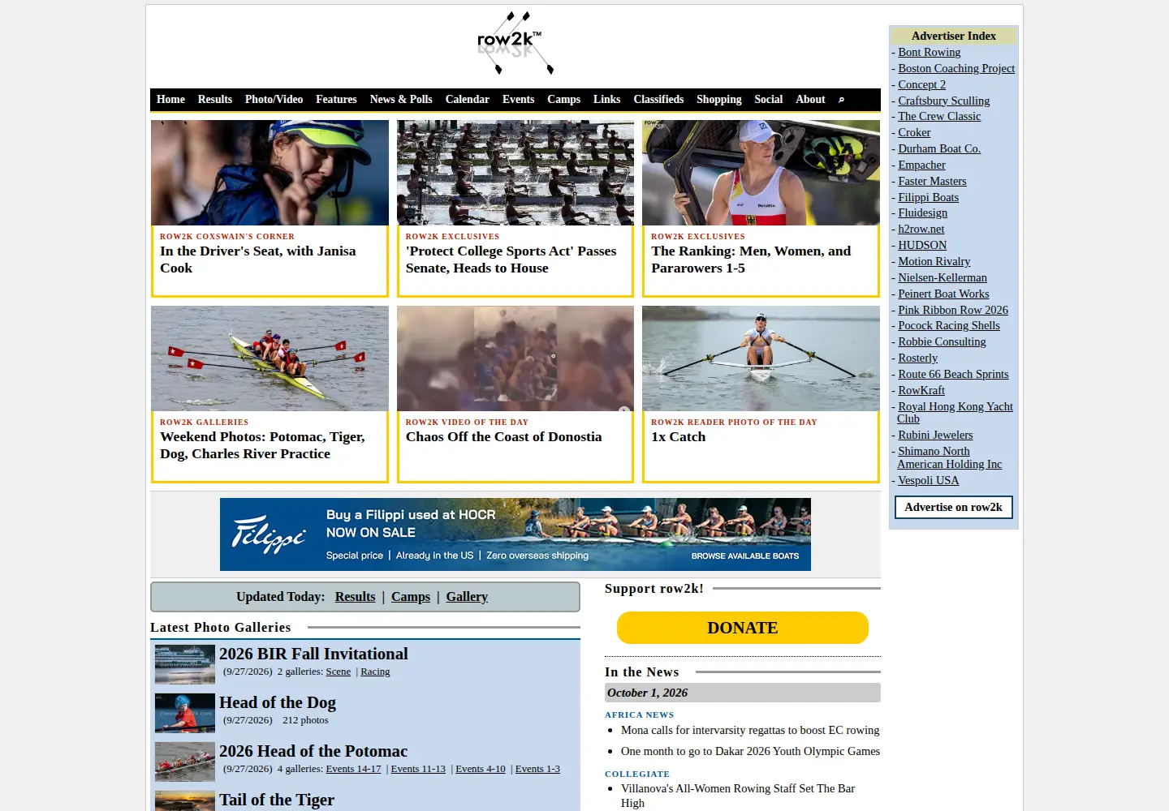Read One month to Dakar 2026 story

[750, 751]
